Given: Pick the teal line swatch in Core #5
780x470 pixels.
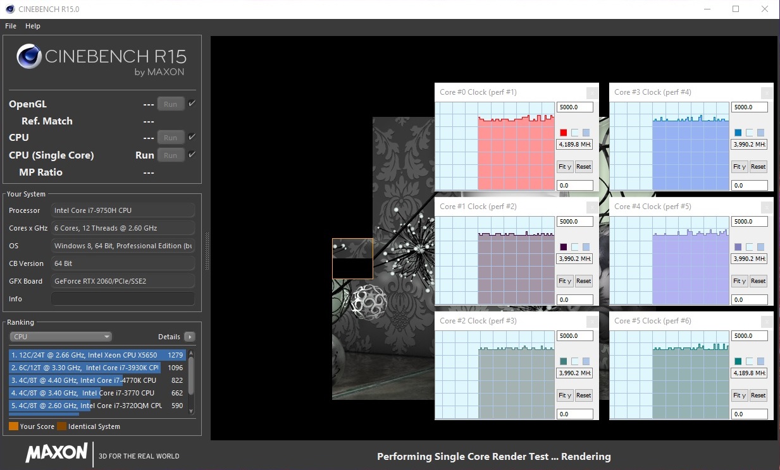Looking at the screenshot, I should (738, 361).
